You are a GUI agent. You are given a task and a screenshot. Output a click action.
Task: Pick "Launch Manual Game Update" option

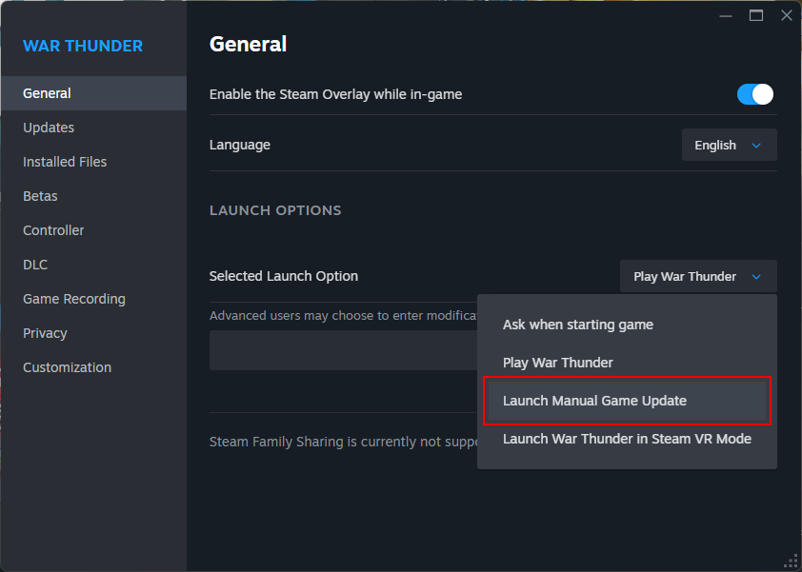coord(594,401)
